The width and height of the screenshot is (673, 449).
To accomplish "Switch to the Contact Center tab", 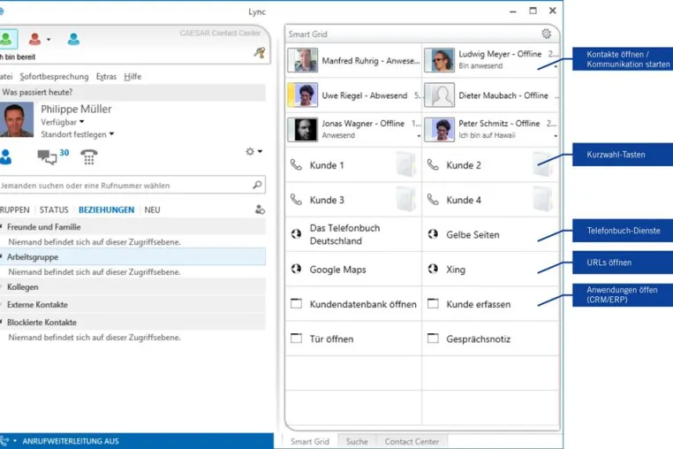I will click(412, 441).
